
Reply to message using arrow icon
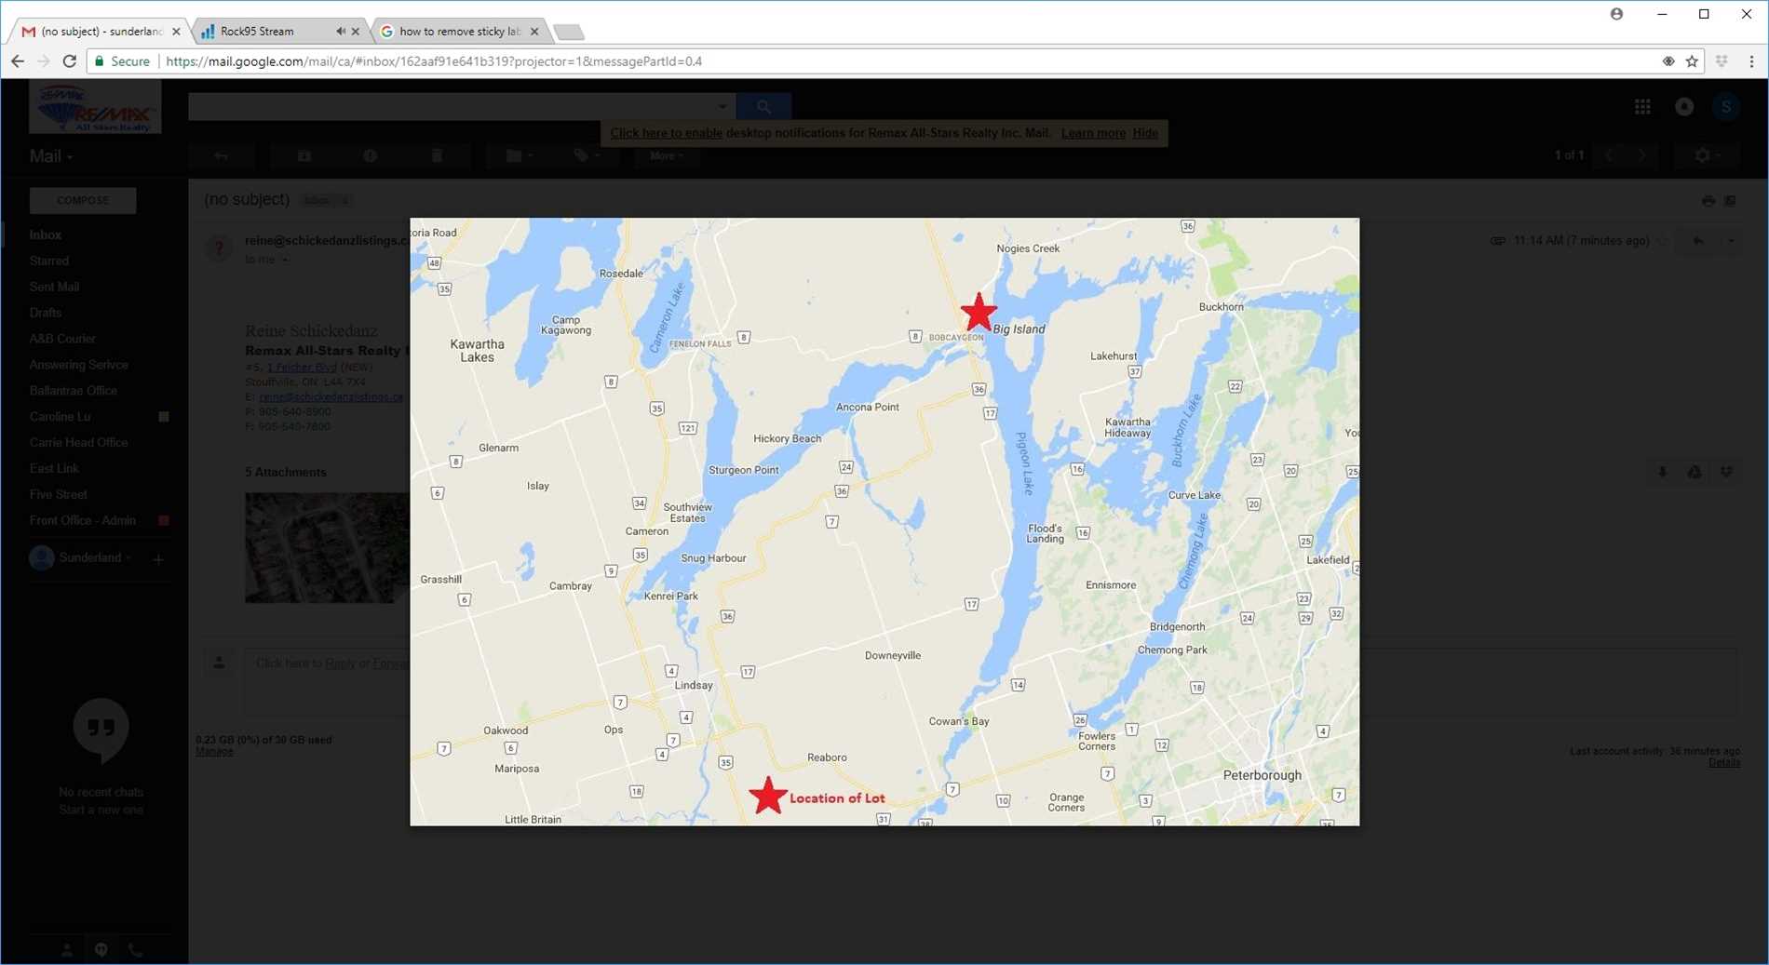pyautogui.click(x=1698, y=241)
